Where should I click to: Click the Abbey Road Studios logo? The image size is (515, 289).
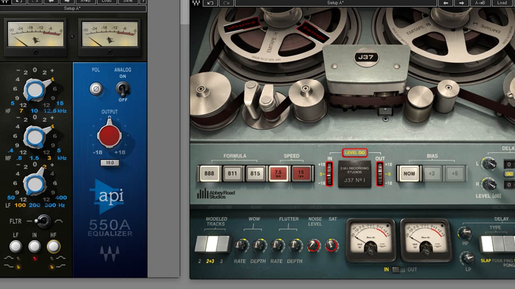pyautogui.click(x=216, y=194)
